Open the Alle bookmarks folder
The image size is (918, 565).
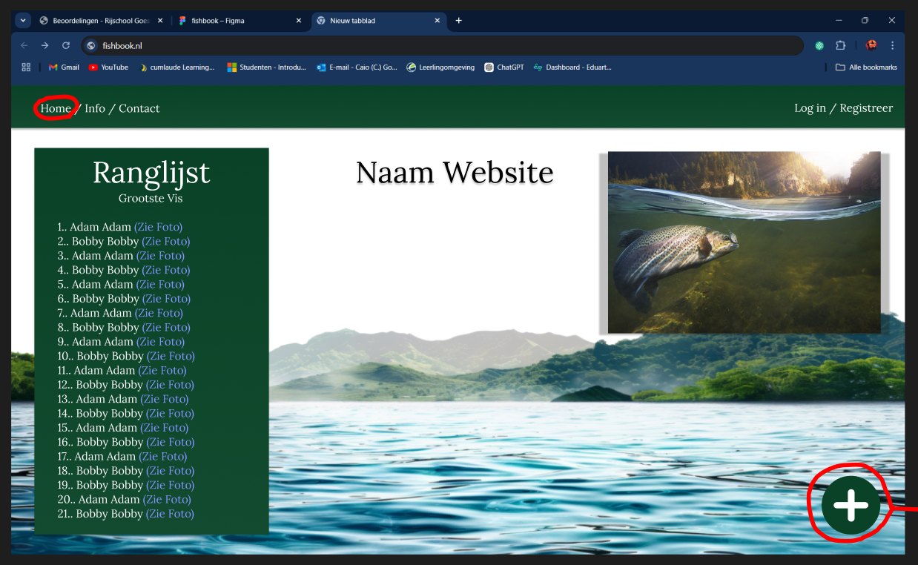coord(866,67)
